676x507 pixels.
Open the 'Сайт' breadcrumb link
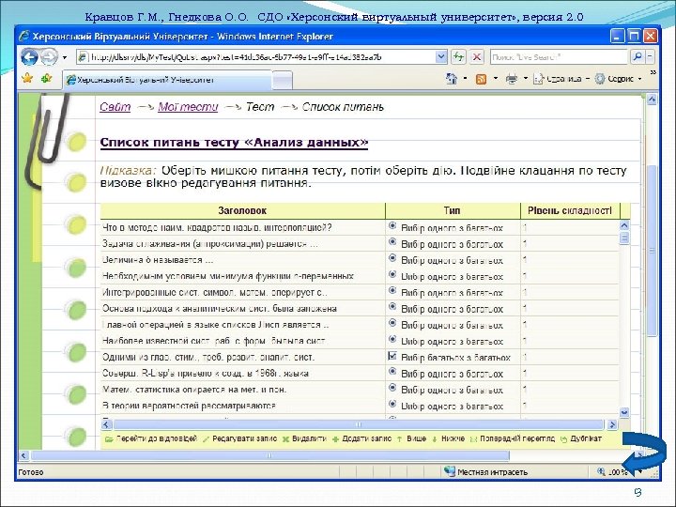115,107
